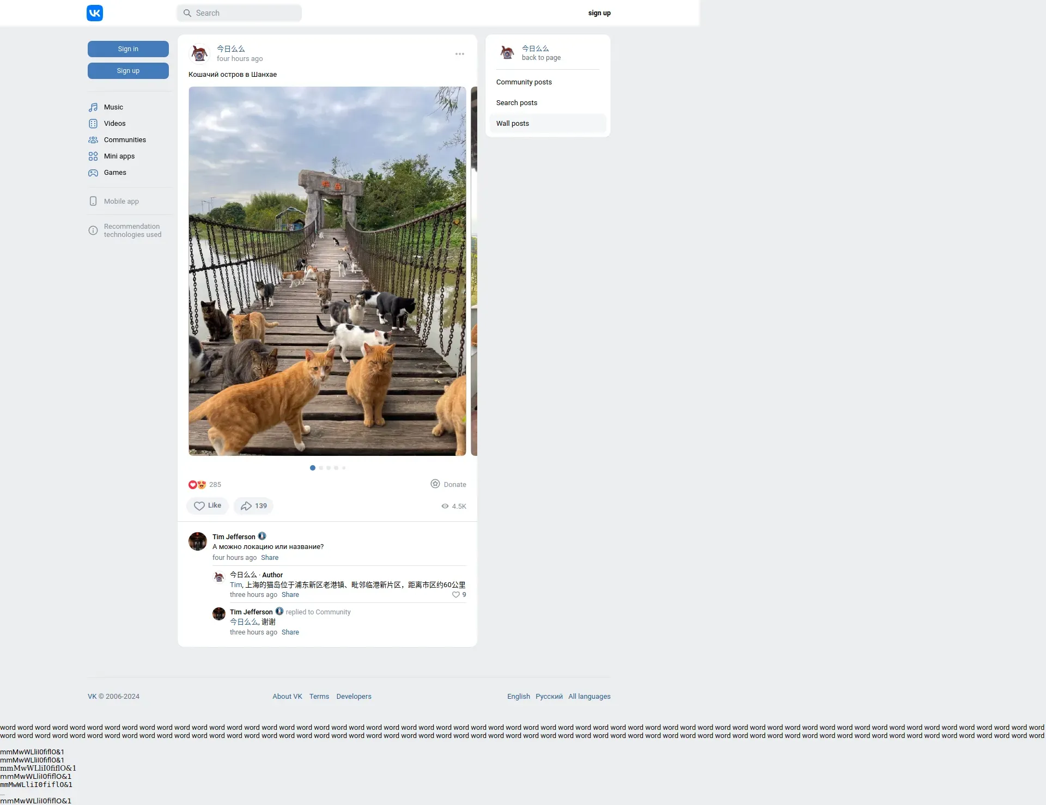Image resolution: width=1046 pixels, height=805 pixels.
Task: Click the Donate star icon
Action: tap(435, 484)
